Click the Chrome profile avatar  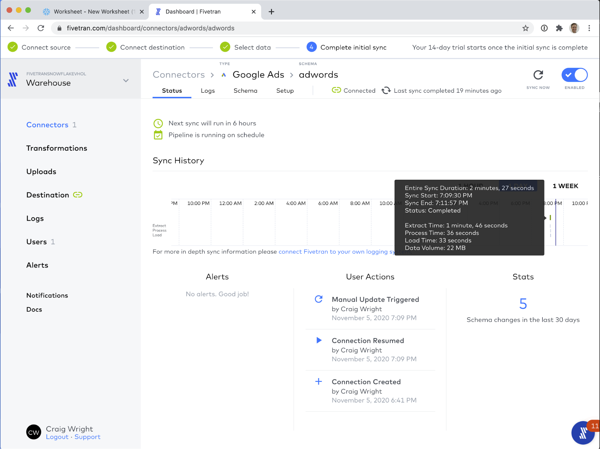tap(574, 28)
